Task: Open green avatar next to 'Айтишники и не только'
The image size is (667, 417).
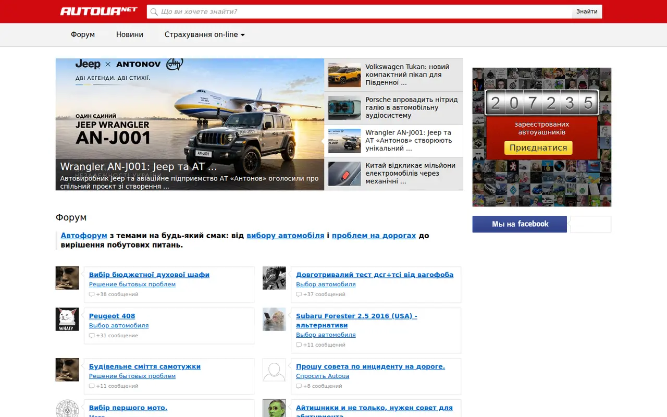Action: (x=274, y=408)
